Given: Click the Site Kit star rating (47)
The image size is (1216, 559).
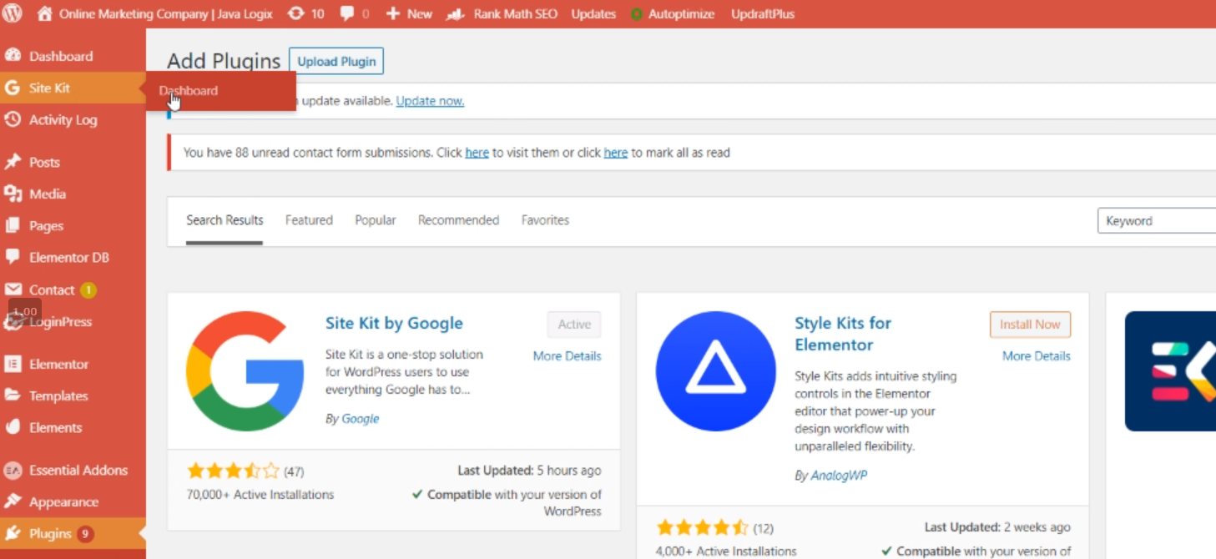Looking at the screenshot, I should [x=234, y=471].
